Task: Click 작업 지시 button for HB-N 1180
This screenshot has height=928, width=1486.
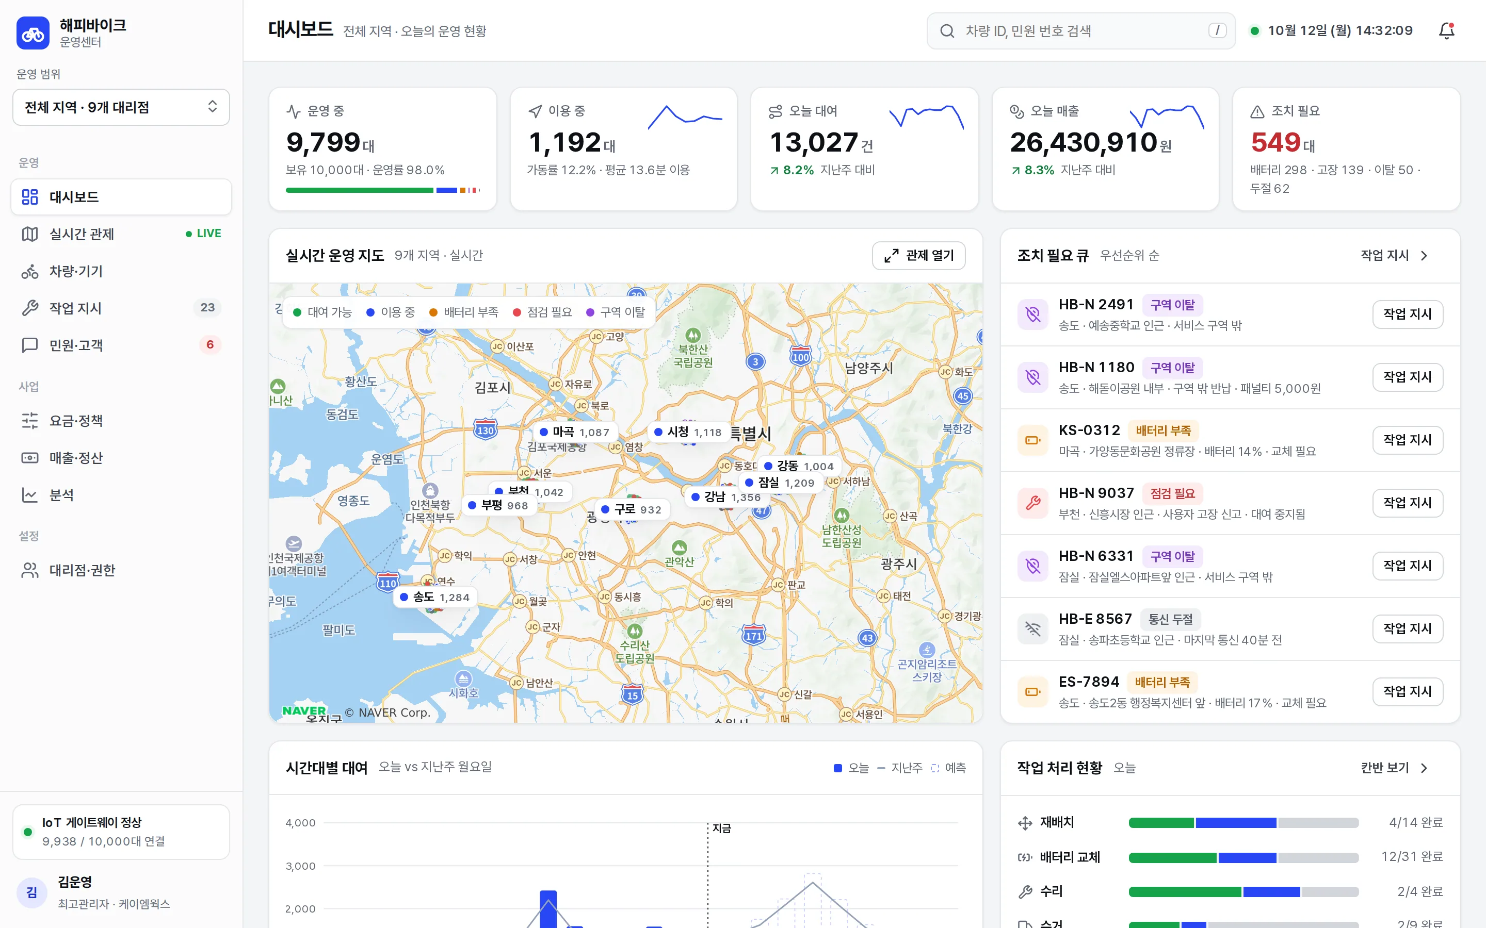Action: (1408, 377)
